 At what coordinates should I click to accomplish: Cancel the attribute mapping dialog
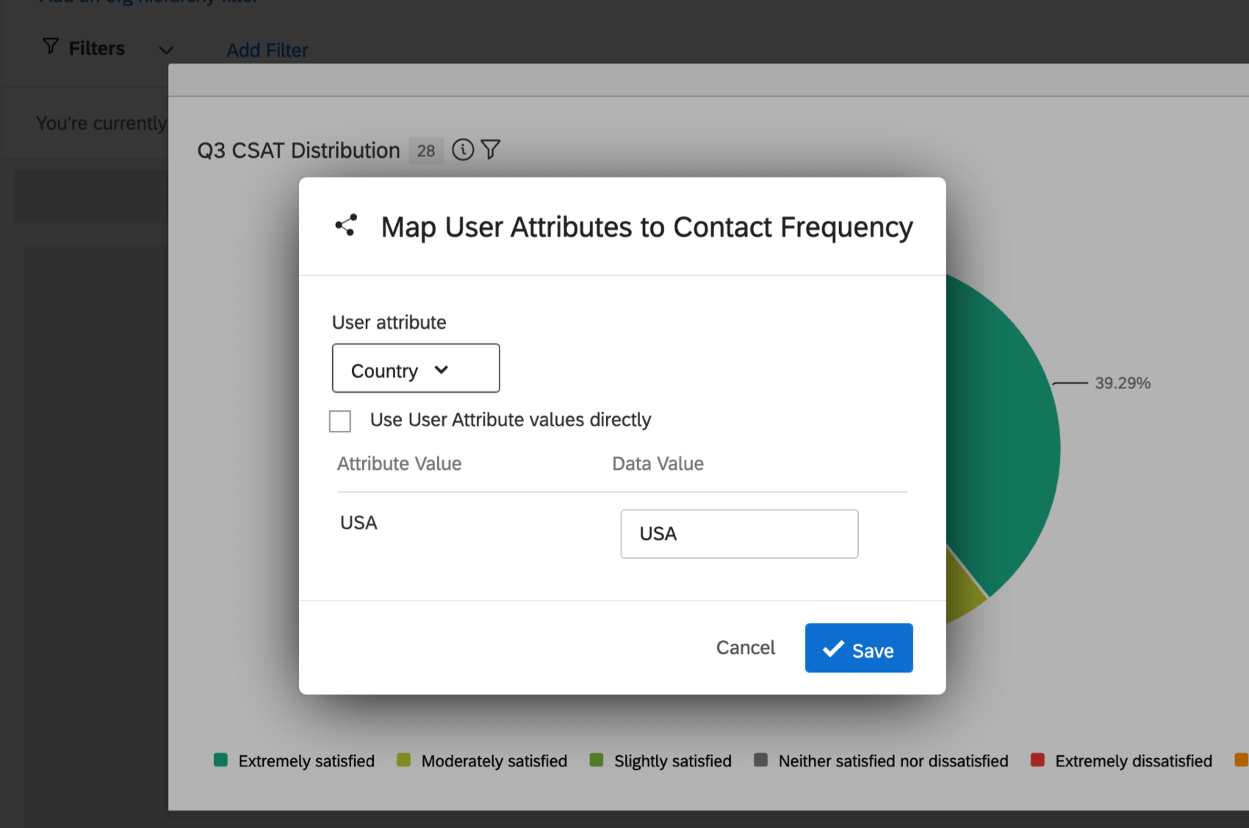tap(745, 647)
